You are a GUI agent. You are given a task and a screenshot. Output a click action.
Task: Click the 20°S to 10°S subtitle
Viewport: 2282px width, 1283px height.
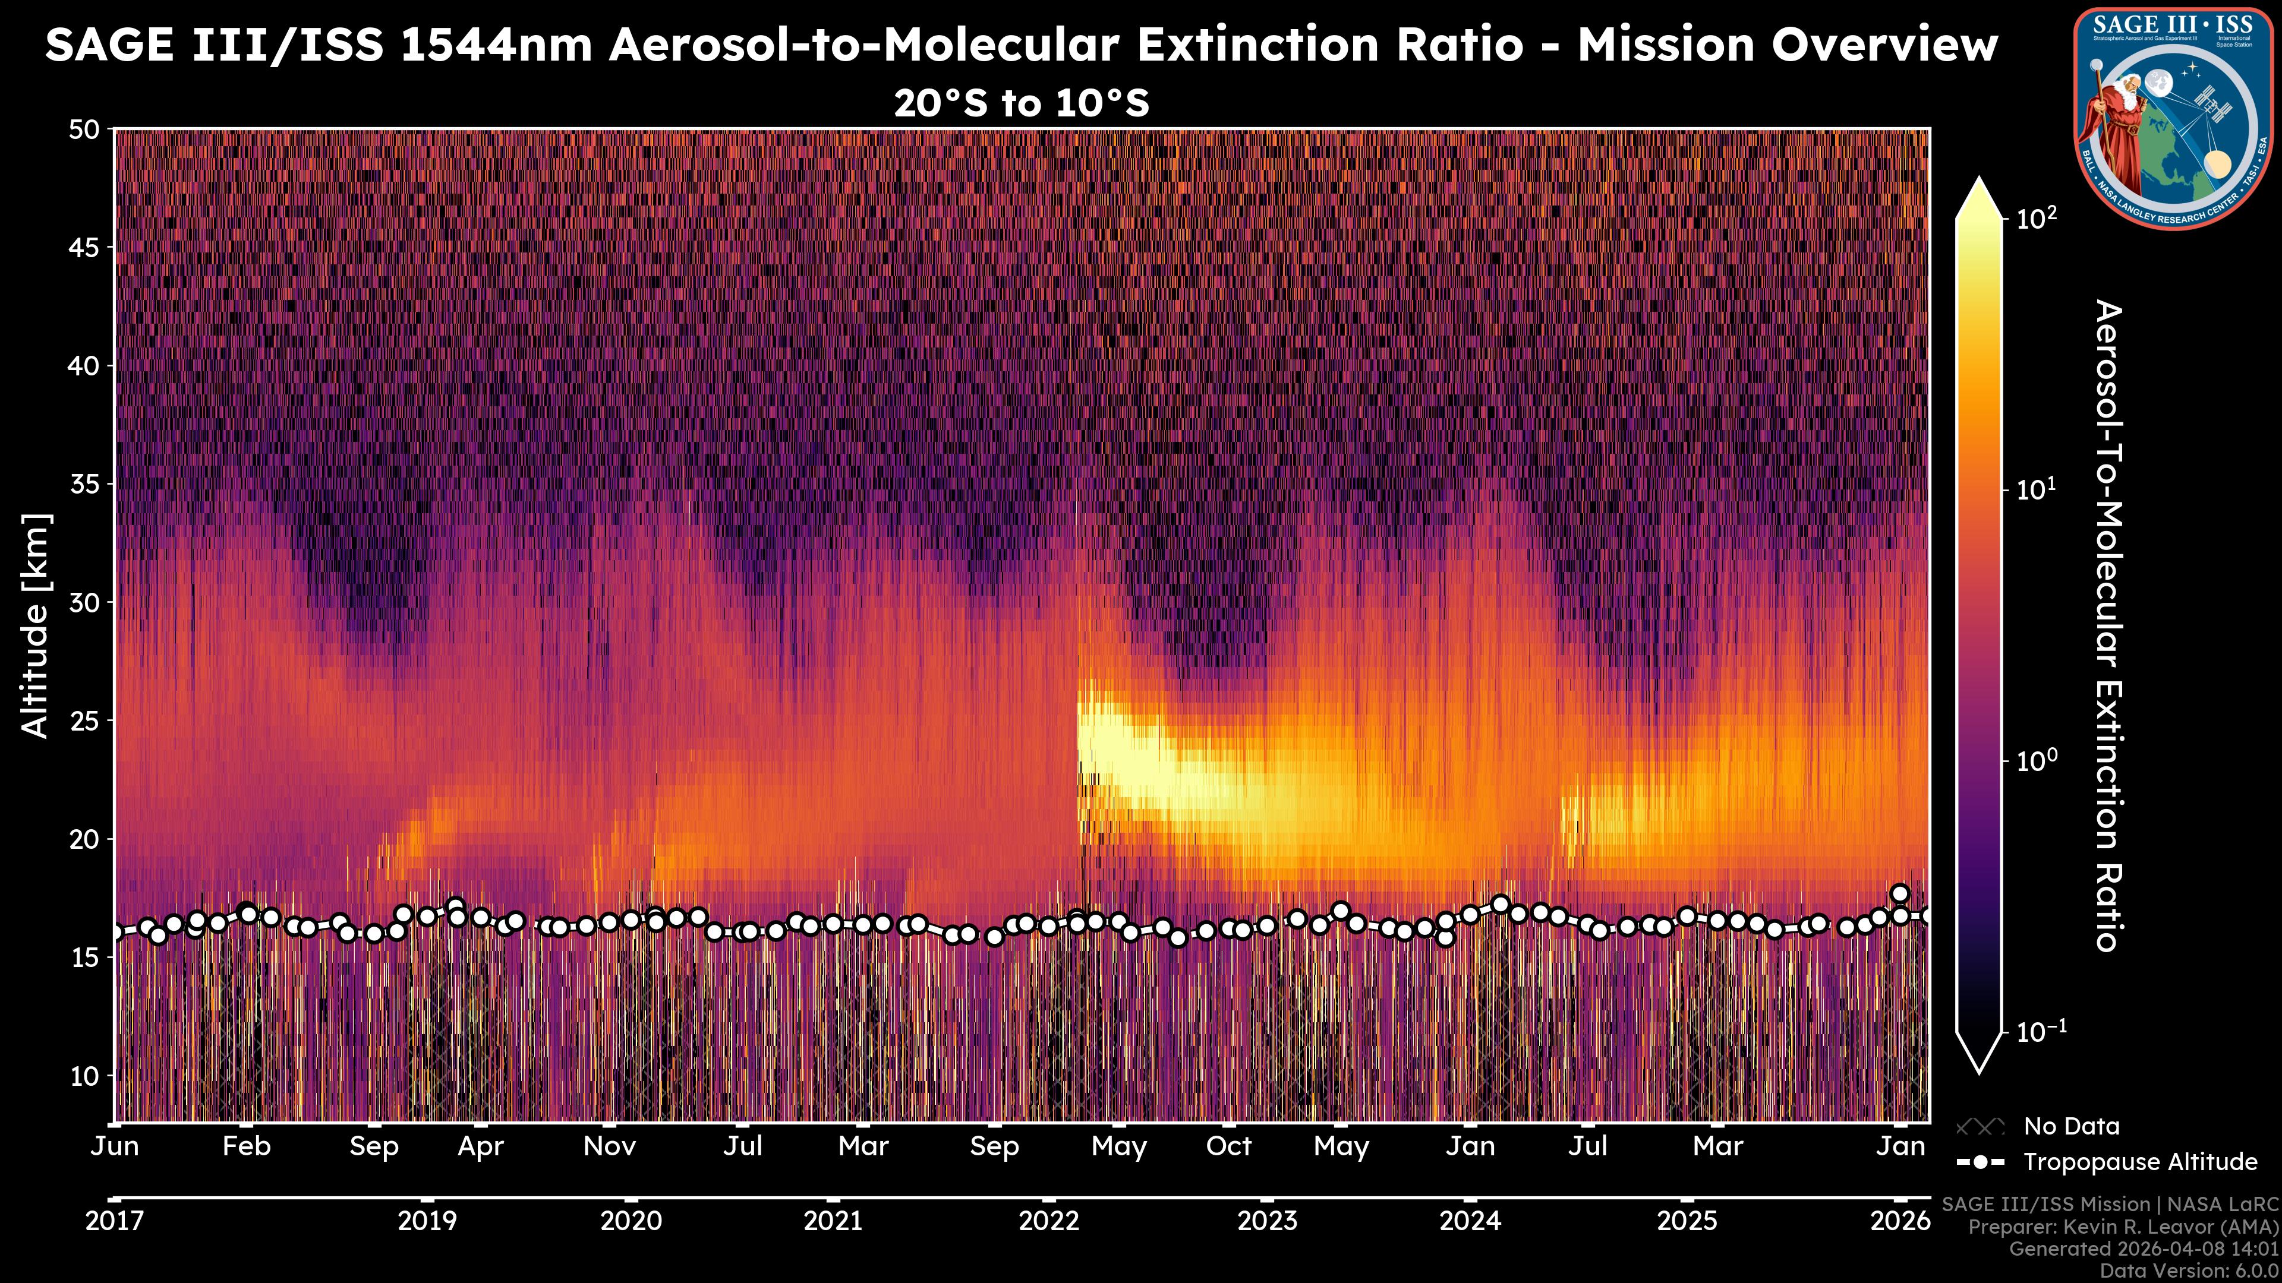point(1022,103)
